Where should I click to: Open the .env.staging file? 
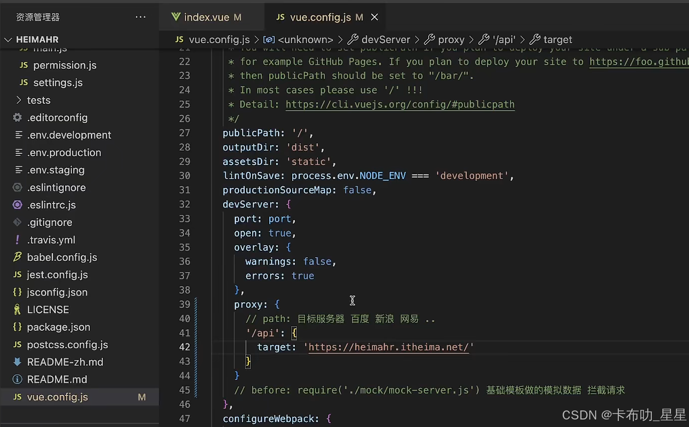[x=56, y=170]
